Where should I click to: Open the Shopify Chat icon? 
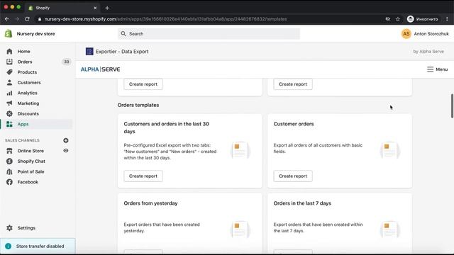coord(9,161)
